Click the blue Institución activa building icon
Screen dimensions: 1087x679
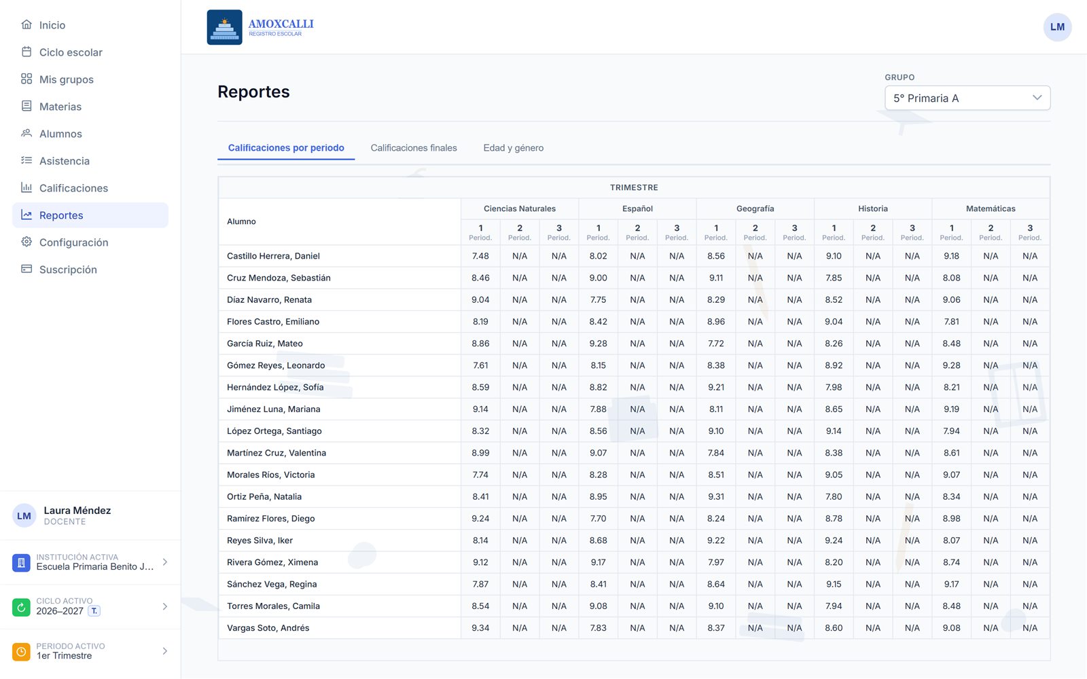click(21, 562)
